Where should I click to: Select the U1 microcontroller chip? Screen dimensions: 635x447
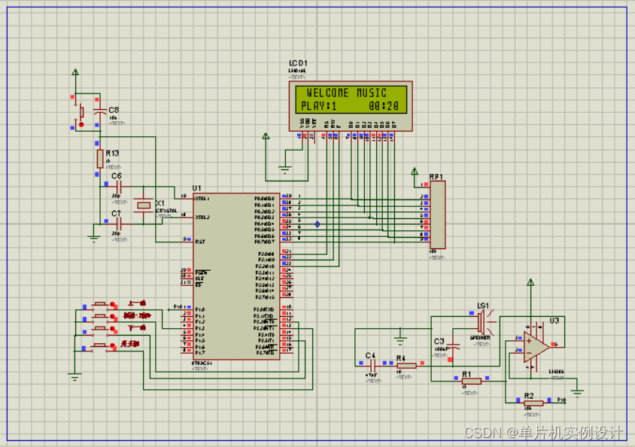pos(236,276)
